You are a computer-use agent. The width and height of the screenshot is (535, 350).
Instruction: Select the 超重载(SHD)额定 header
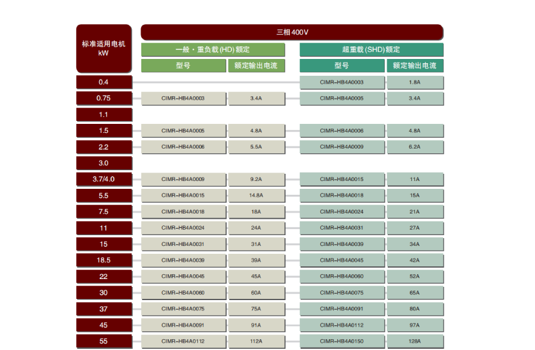371,49
